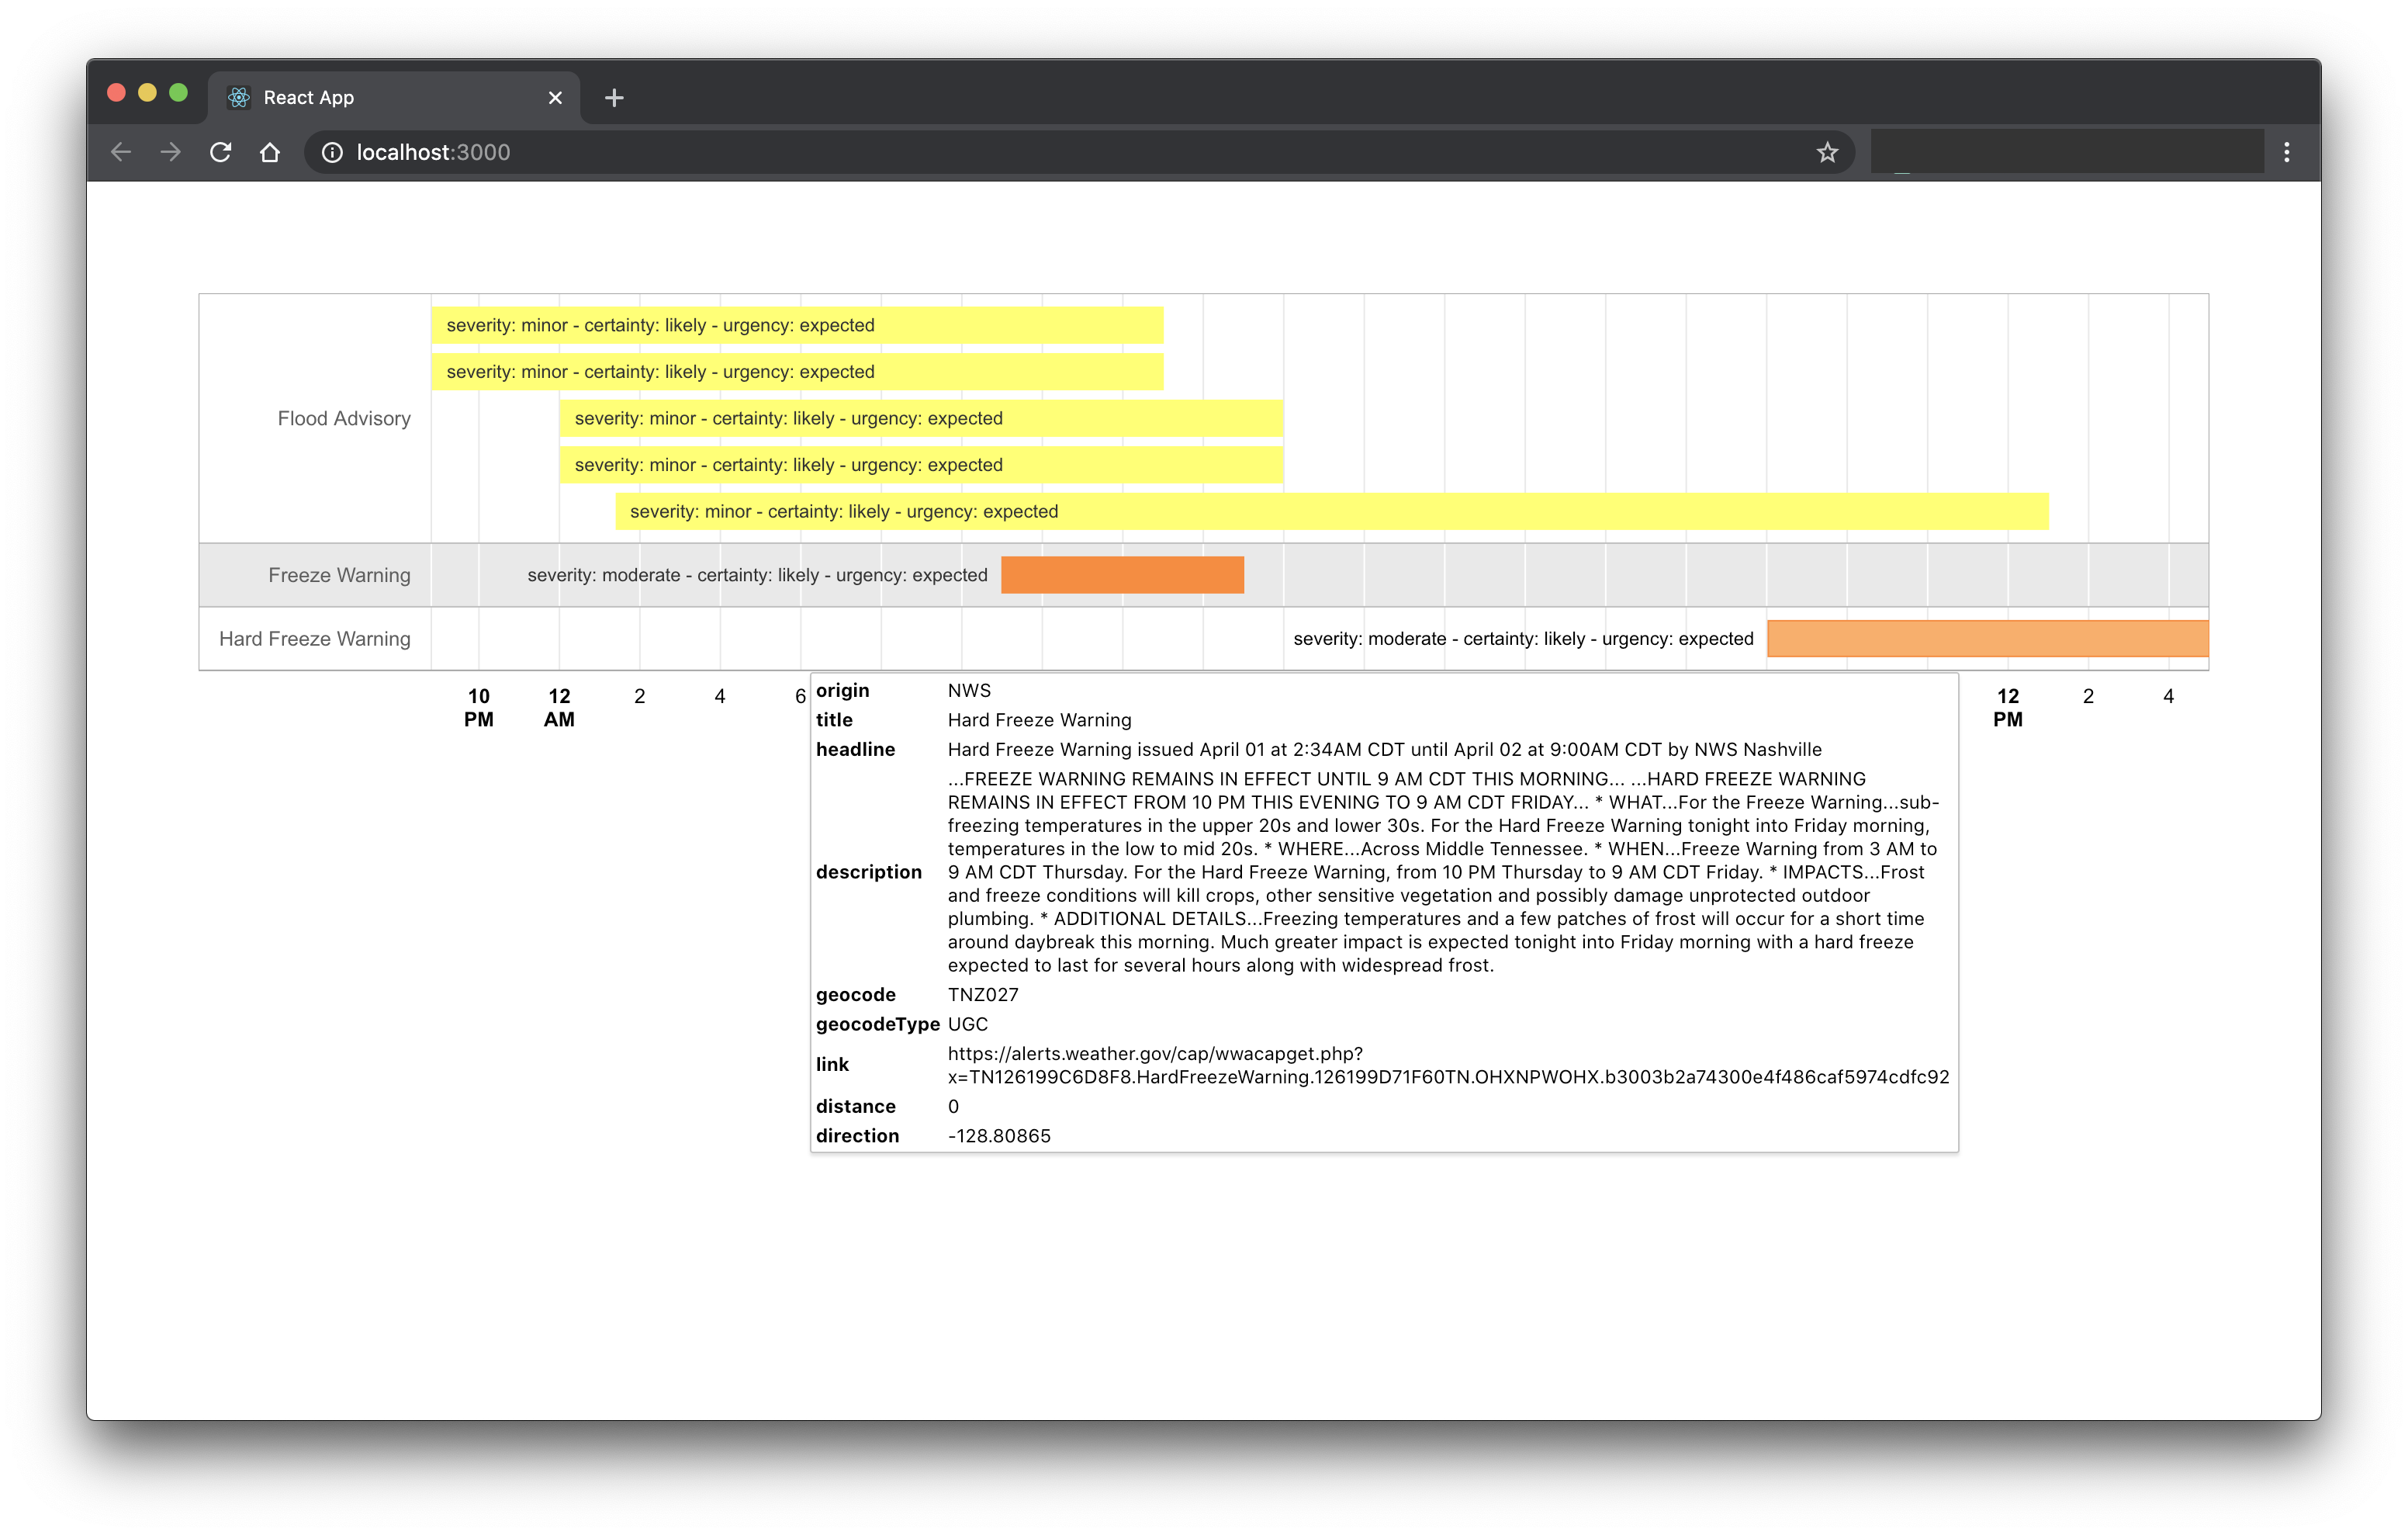
Task: Click the third Flood Advisory bar
Action: point(920,418)
